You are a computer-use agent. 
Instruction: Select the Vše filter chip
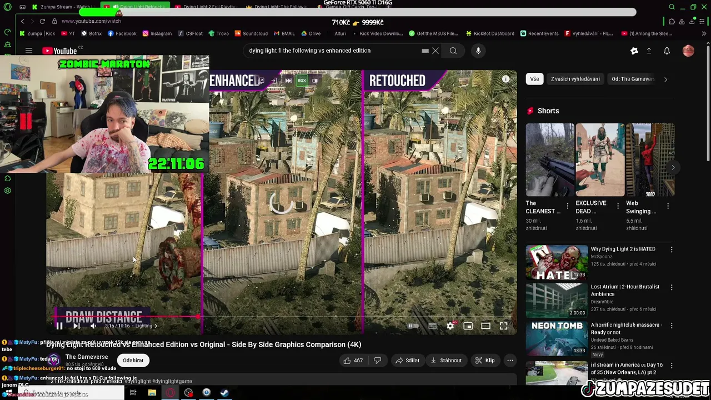534,79
